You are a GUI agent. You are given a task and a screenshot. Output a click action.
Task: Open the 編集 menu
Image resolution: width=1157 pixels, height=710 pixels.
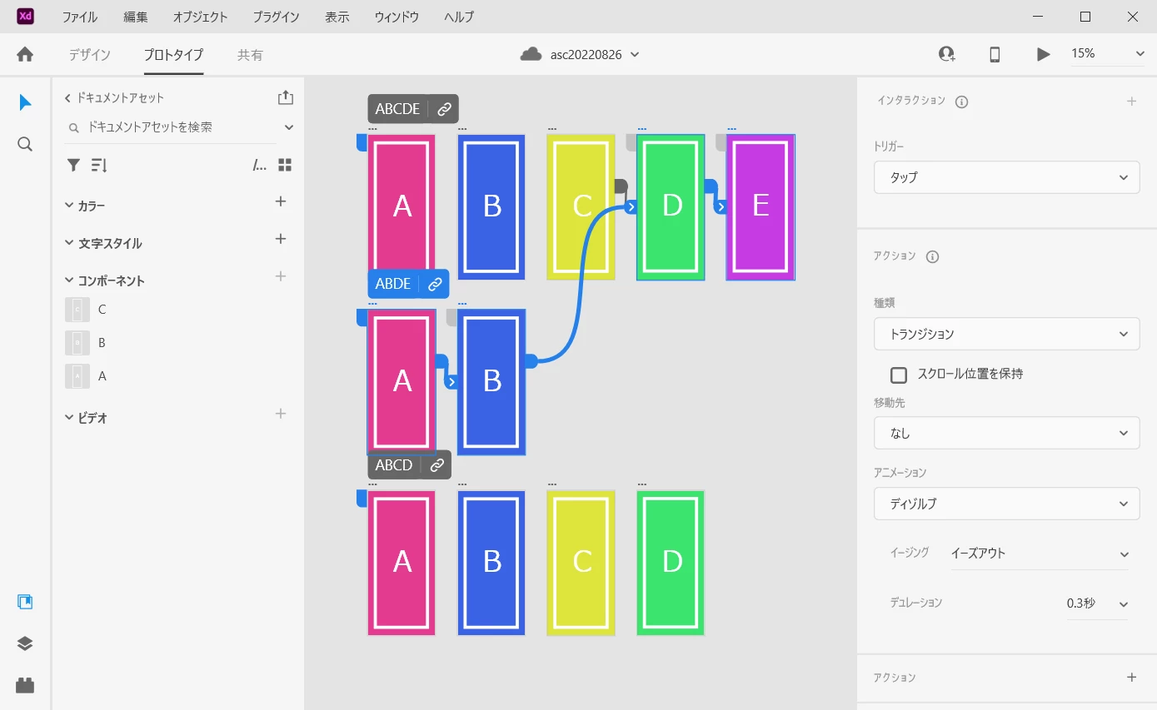click(136, 17)
